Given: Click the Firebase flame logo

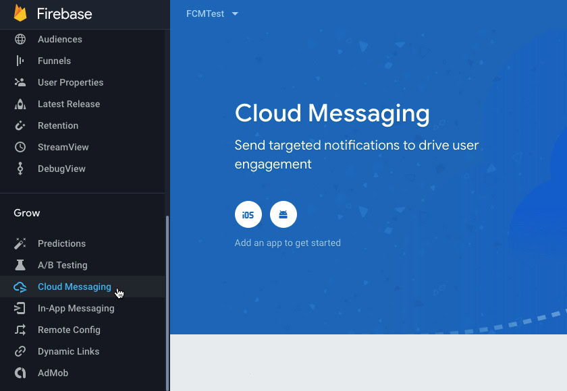Looking at the screenshot, I should click(x=20, y=13).
